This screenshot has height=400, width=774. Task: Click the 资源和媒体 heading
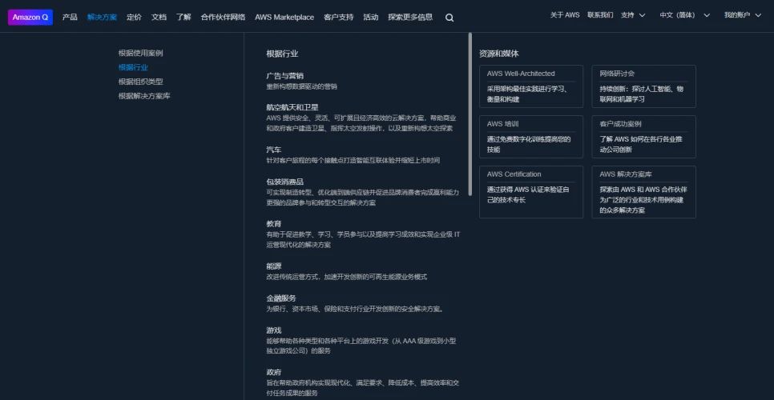coord(499,54)
